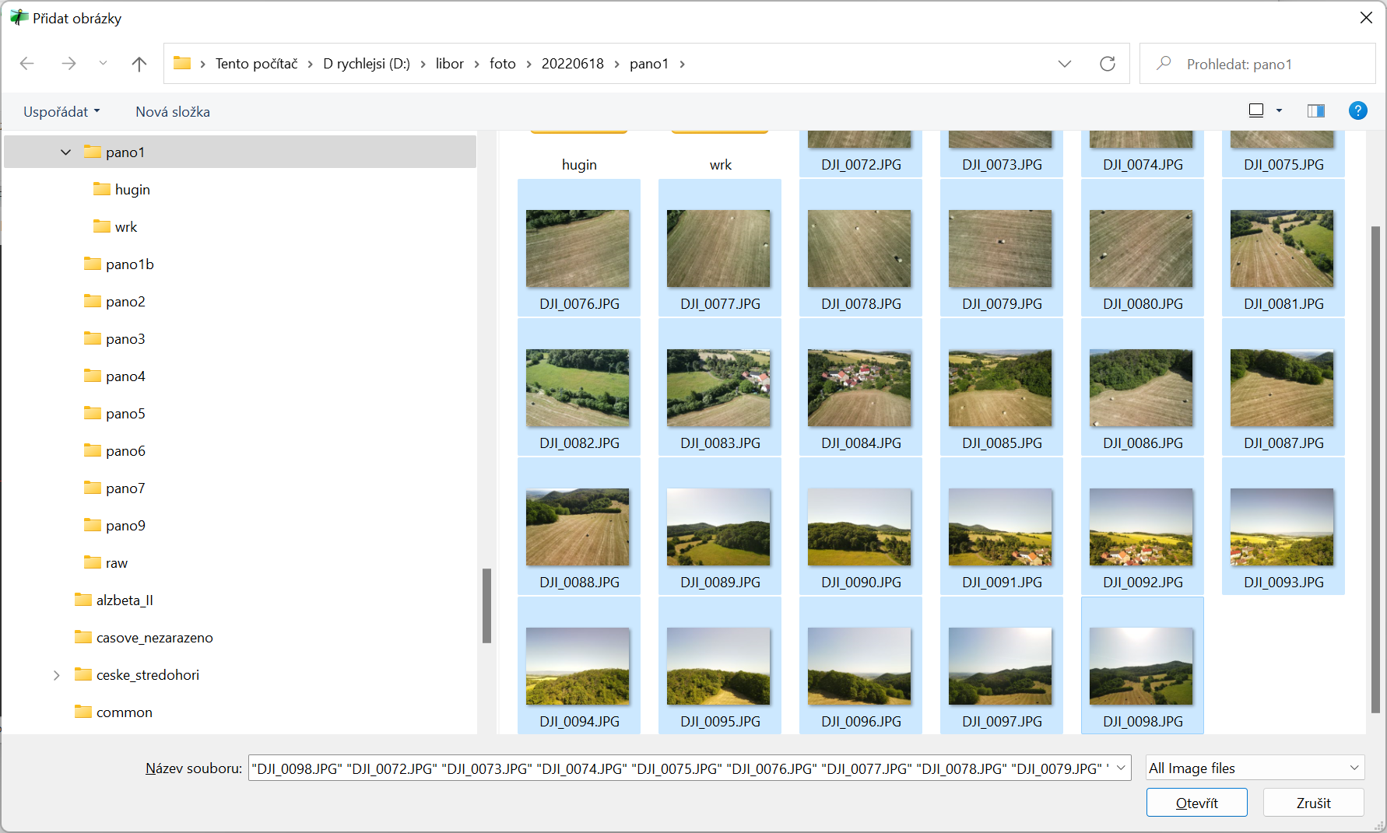Refresh the pano1 folder view
The image size is (1387, 833).
(x=1107, y=64)
